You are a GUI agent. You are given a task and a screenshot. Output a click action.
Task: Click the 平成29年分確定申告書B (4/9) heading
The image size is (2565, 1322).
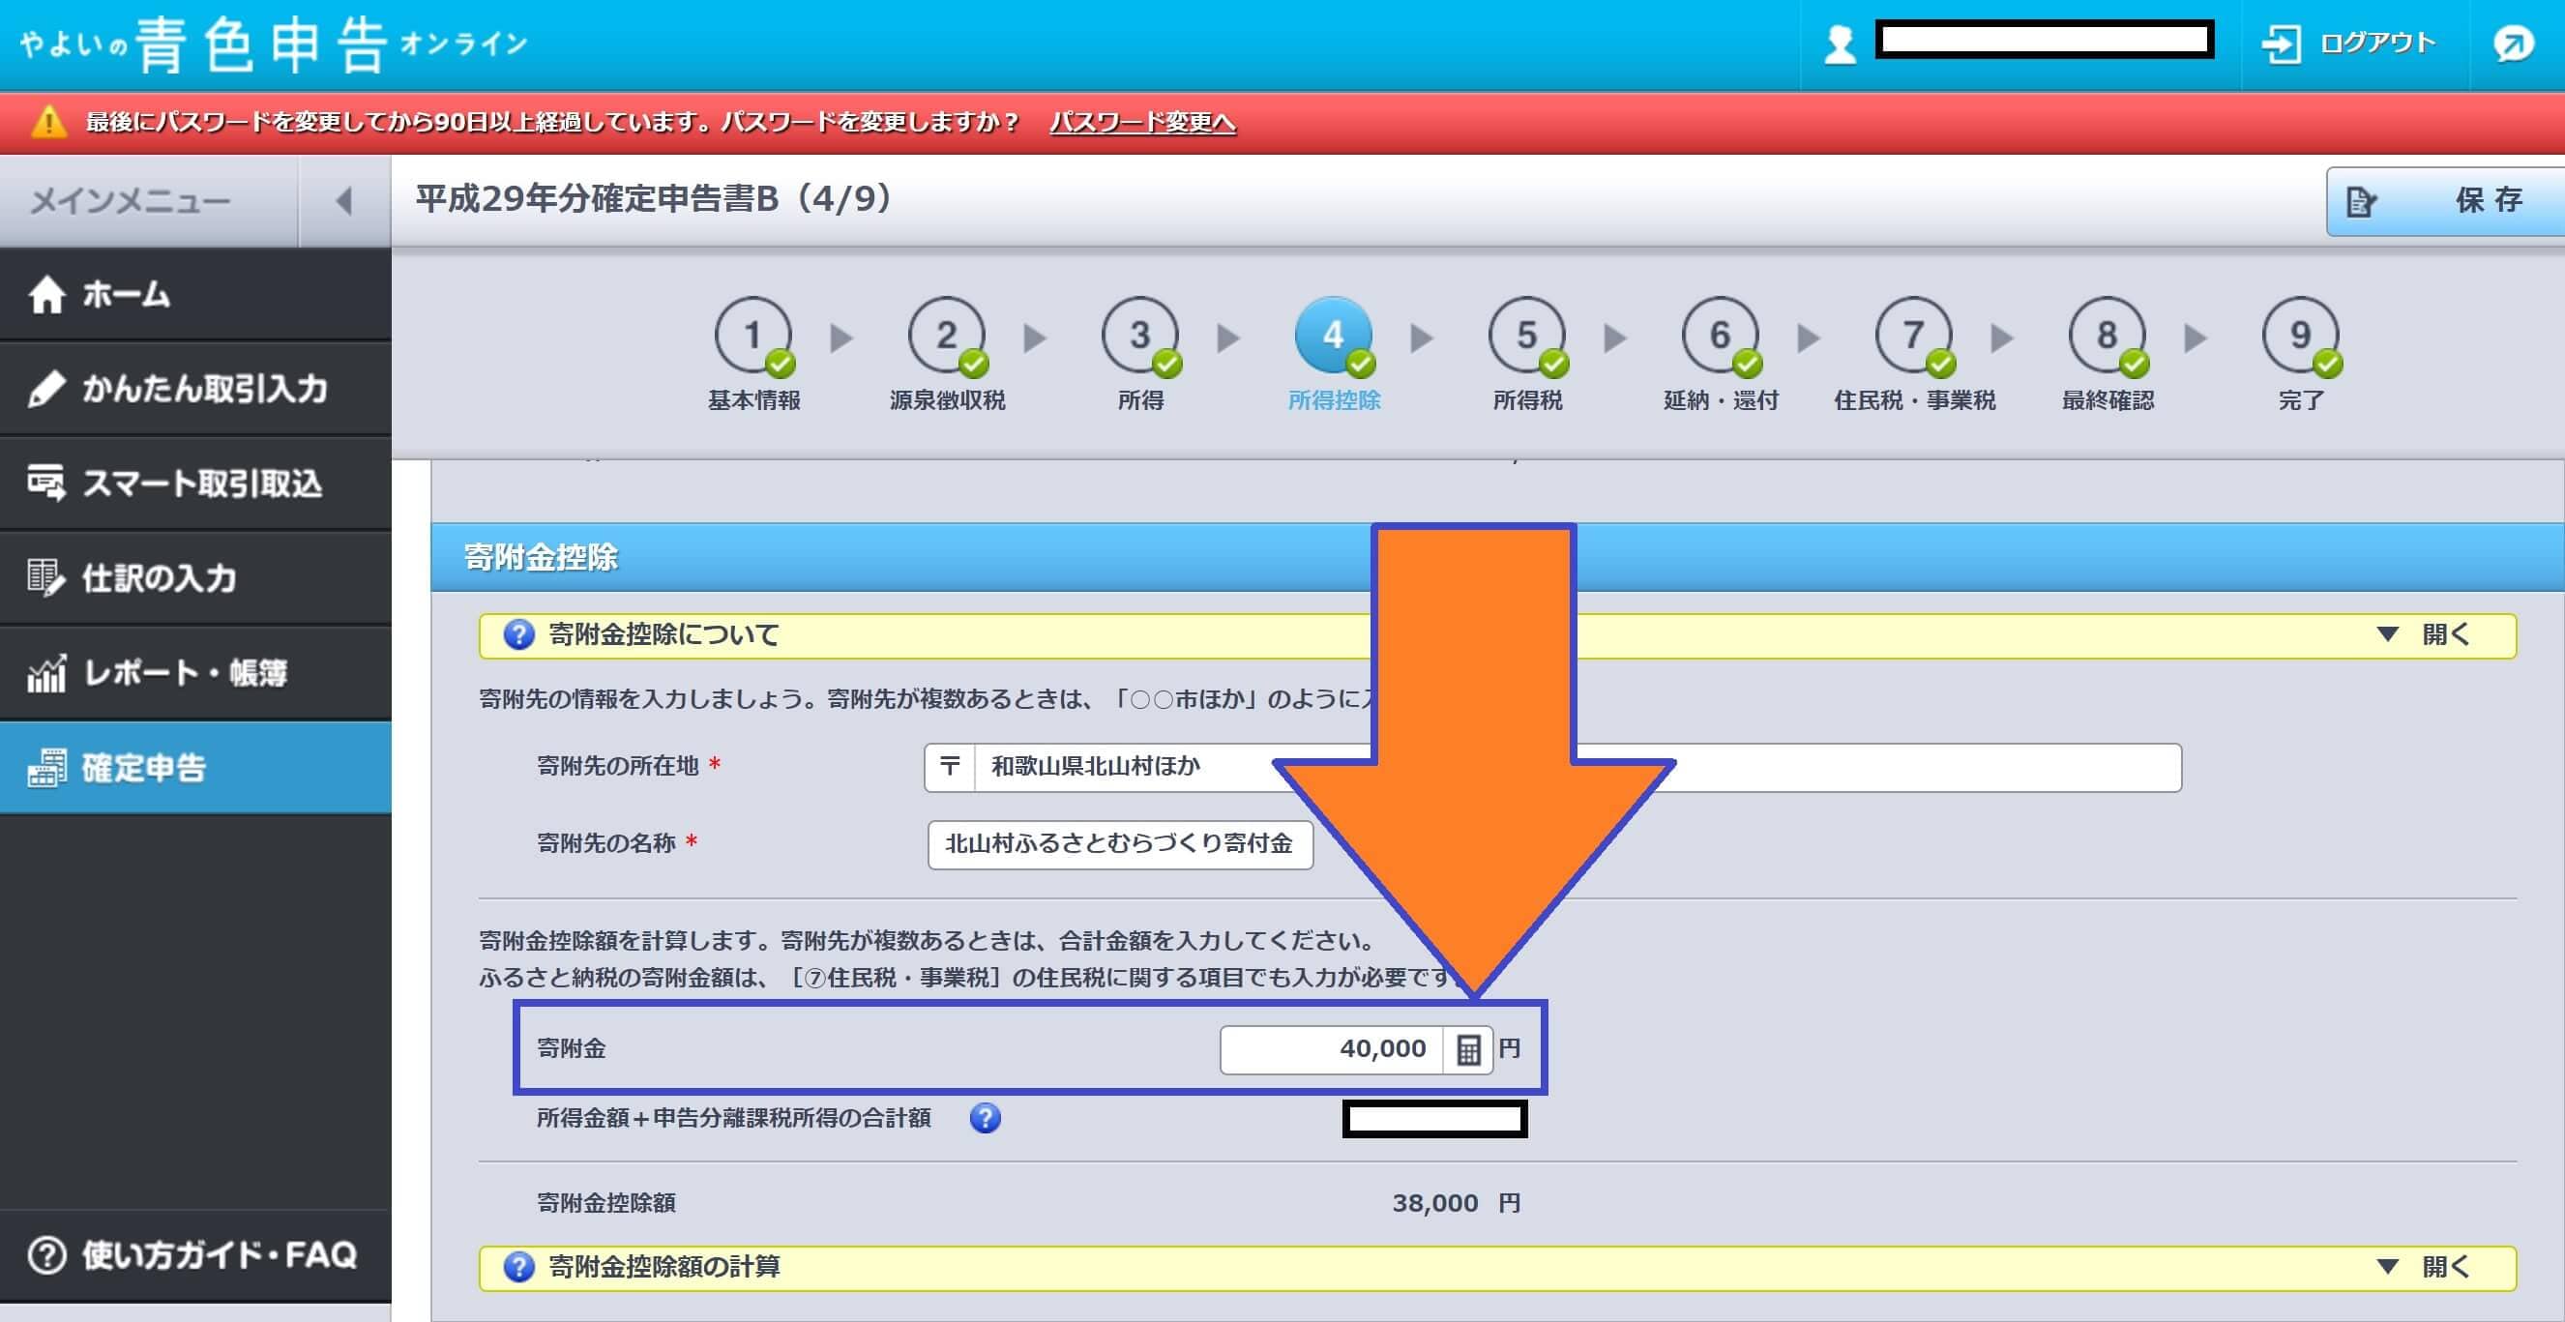tap(653, 199)
